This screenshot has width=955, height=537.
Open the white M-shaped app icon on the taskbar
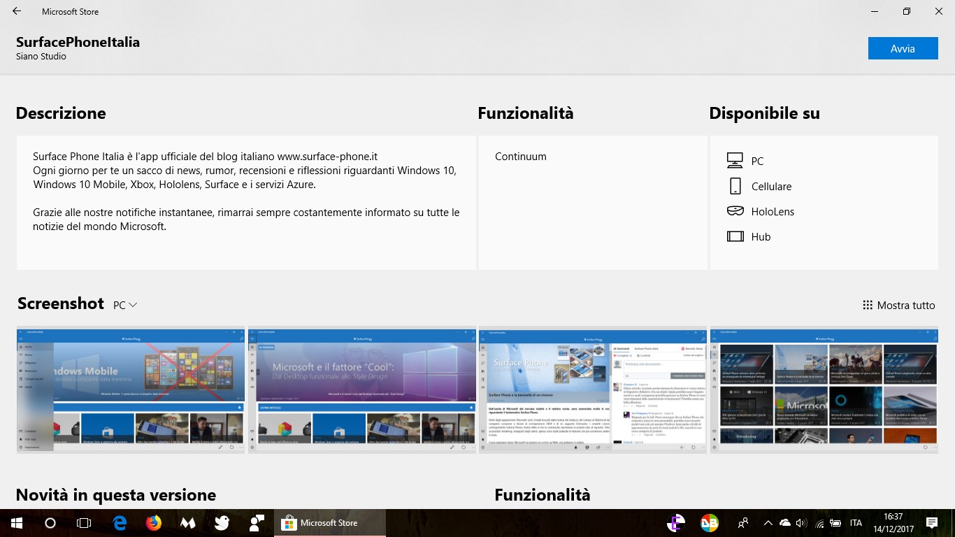tap(188, 523)
